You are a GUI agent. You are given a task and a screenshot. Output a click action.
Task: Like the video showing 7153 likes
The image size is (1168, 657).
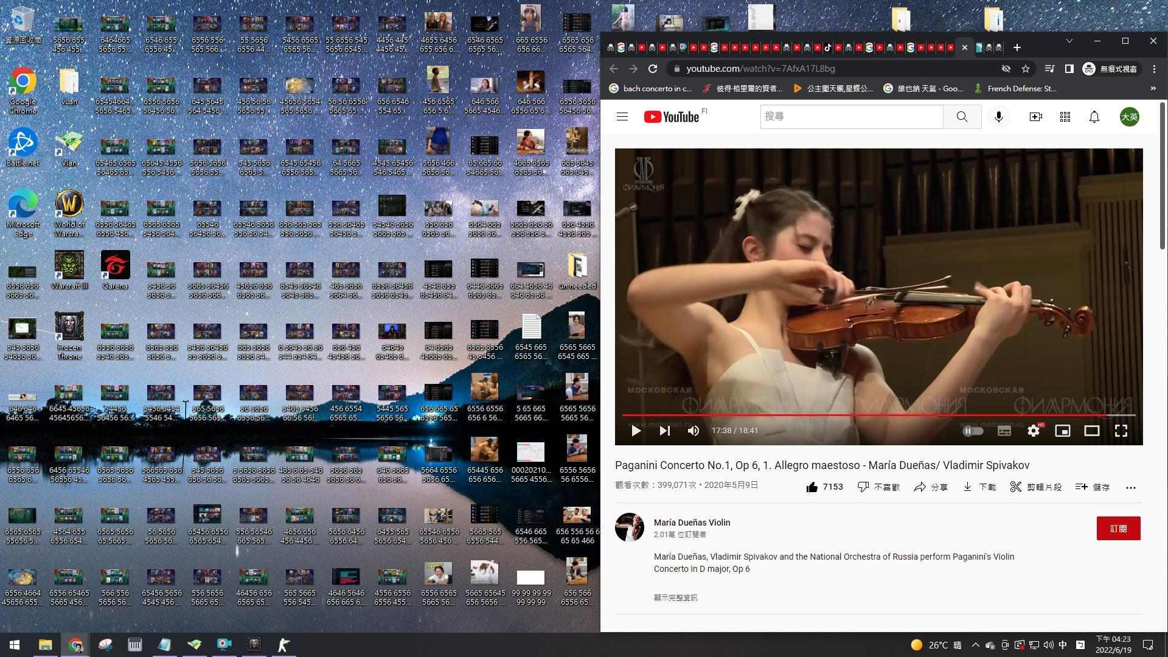click(x=824, y=487)
